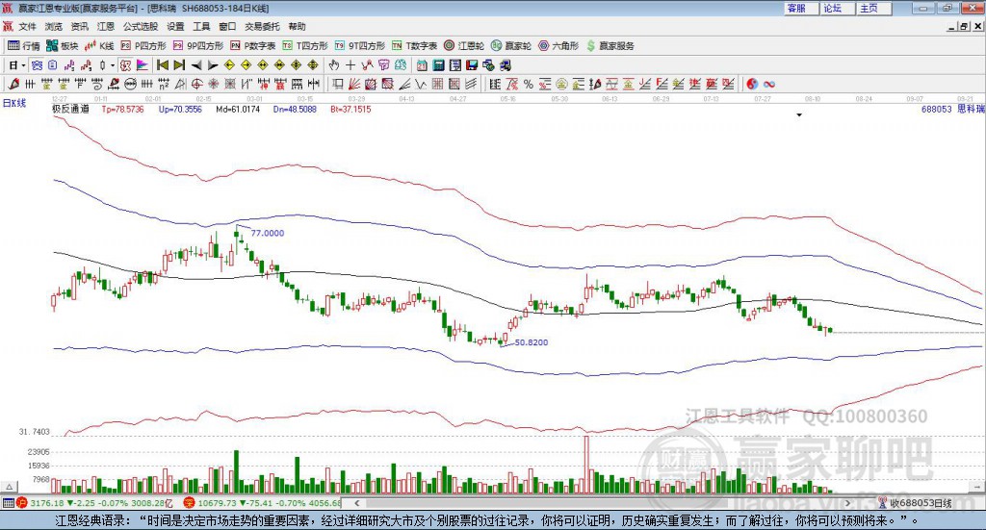
Task: Toggle the pressed 极反 channel indicator button
Action: pyautogui.click(x=125, y=64)
